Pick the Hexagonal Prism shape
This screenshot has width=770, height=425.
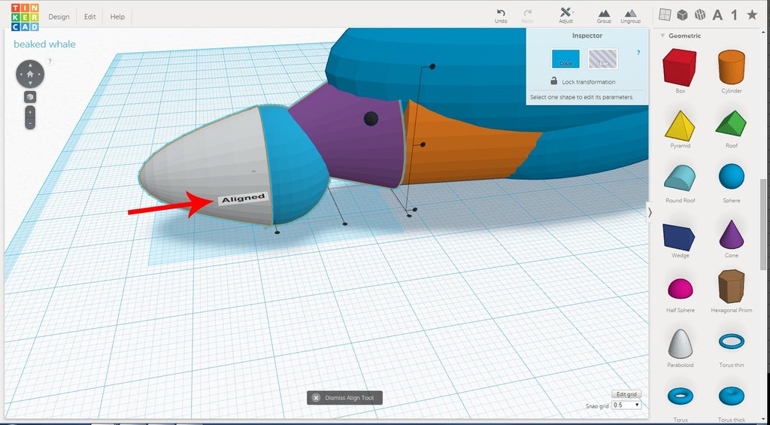coord(731,286)
